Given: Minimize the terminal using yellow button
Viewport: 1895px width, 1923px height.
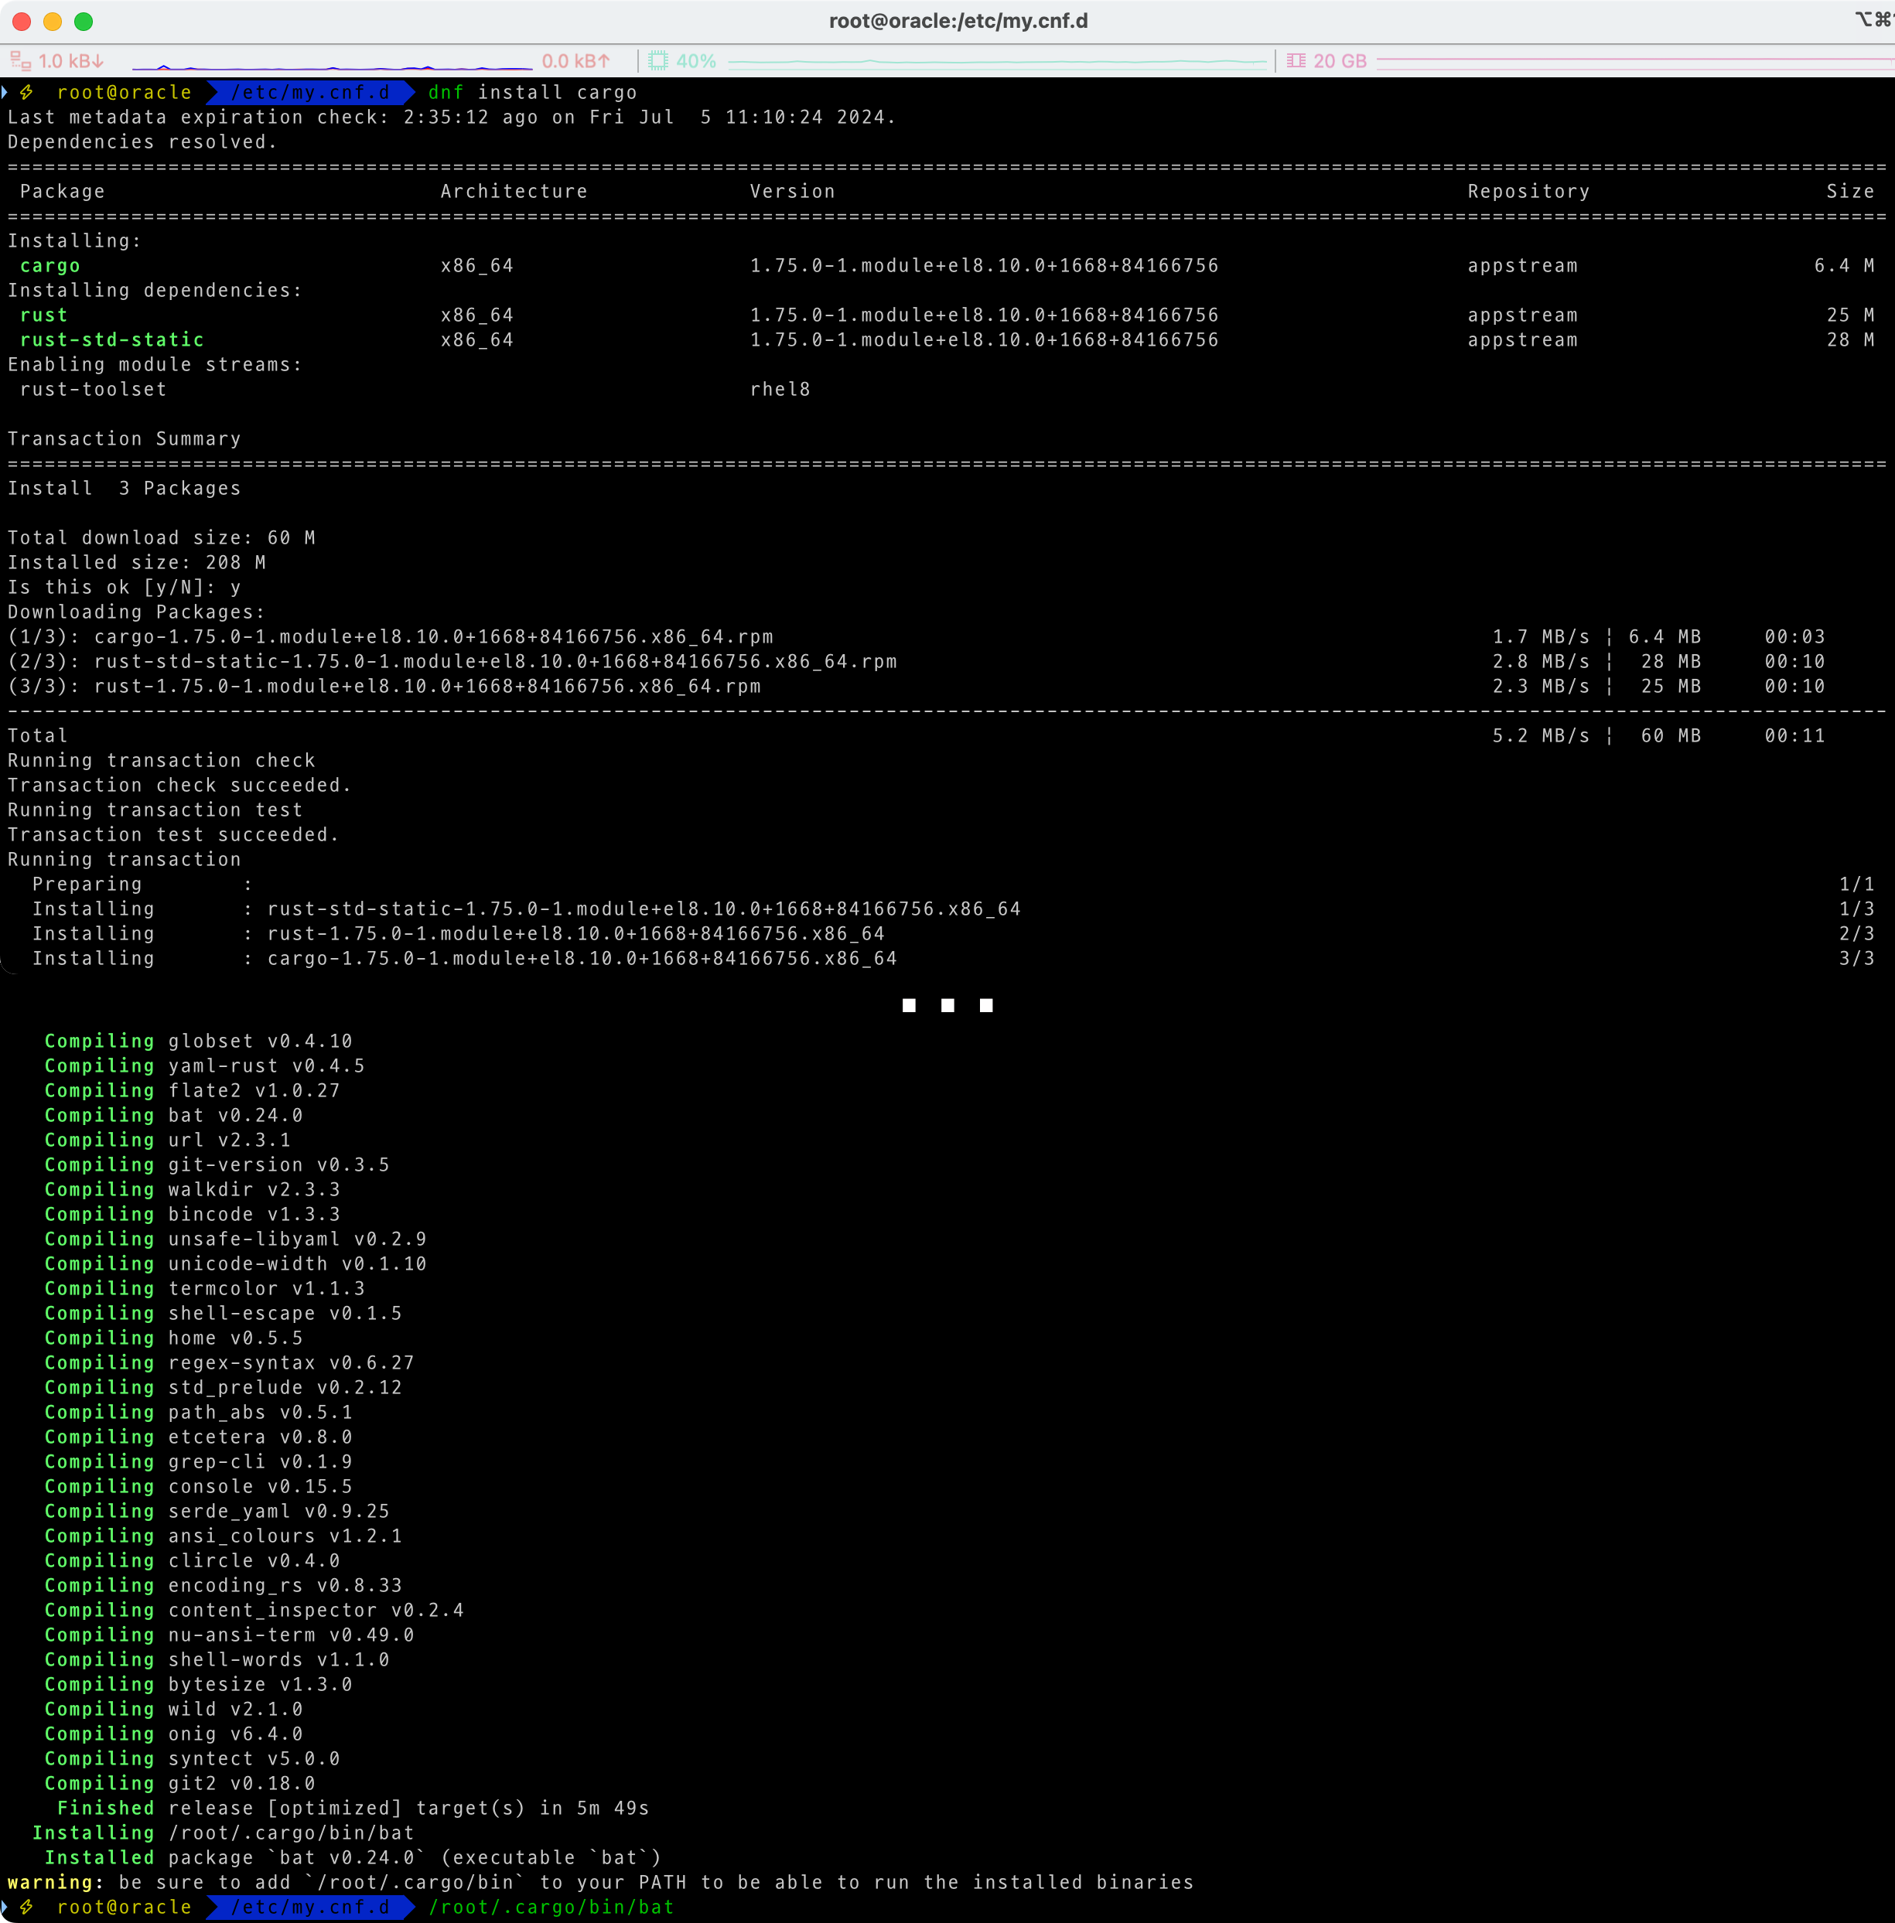Looking at the screenshot, I should 53,21.
